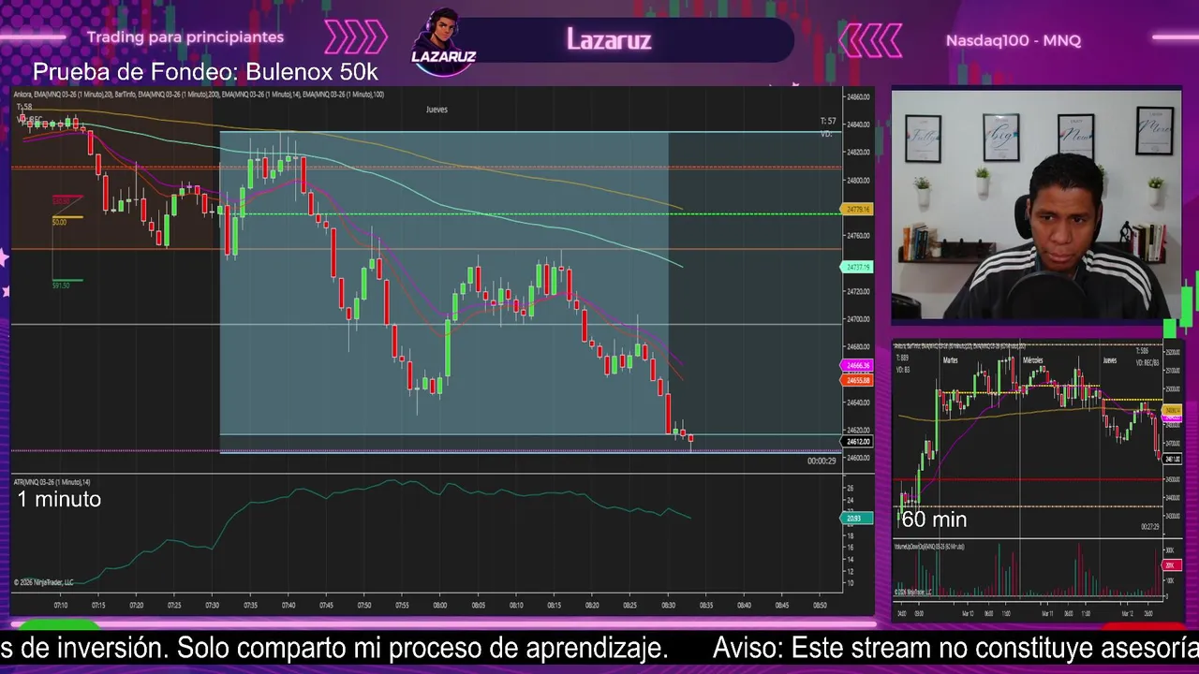Click the Lazaruz channel name banner
1199x674 pixels.
click(x=609, y=39)
